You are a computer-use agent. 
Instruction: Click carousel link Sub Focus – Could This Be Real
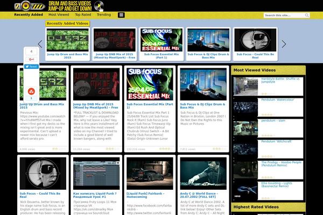[x=255, y=56]
